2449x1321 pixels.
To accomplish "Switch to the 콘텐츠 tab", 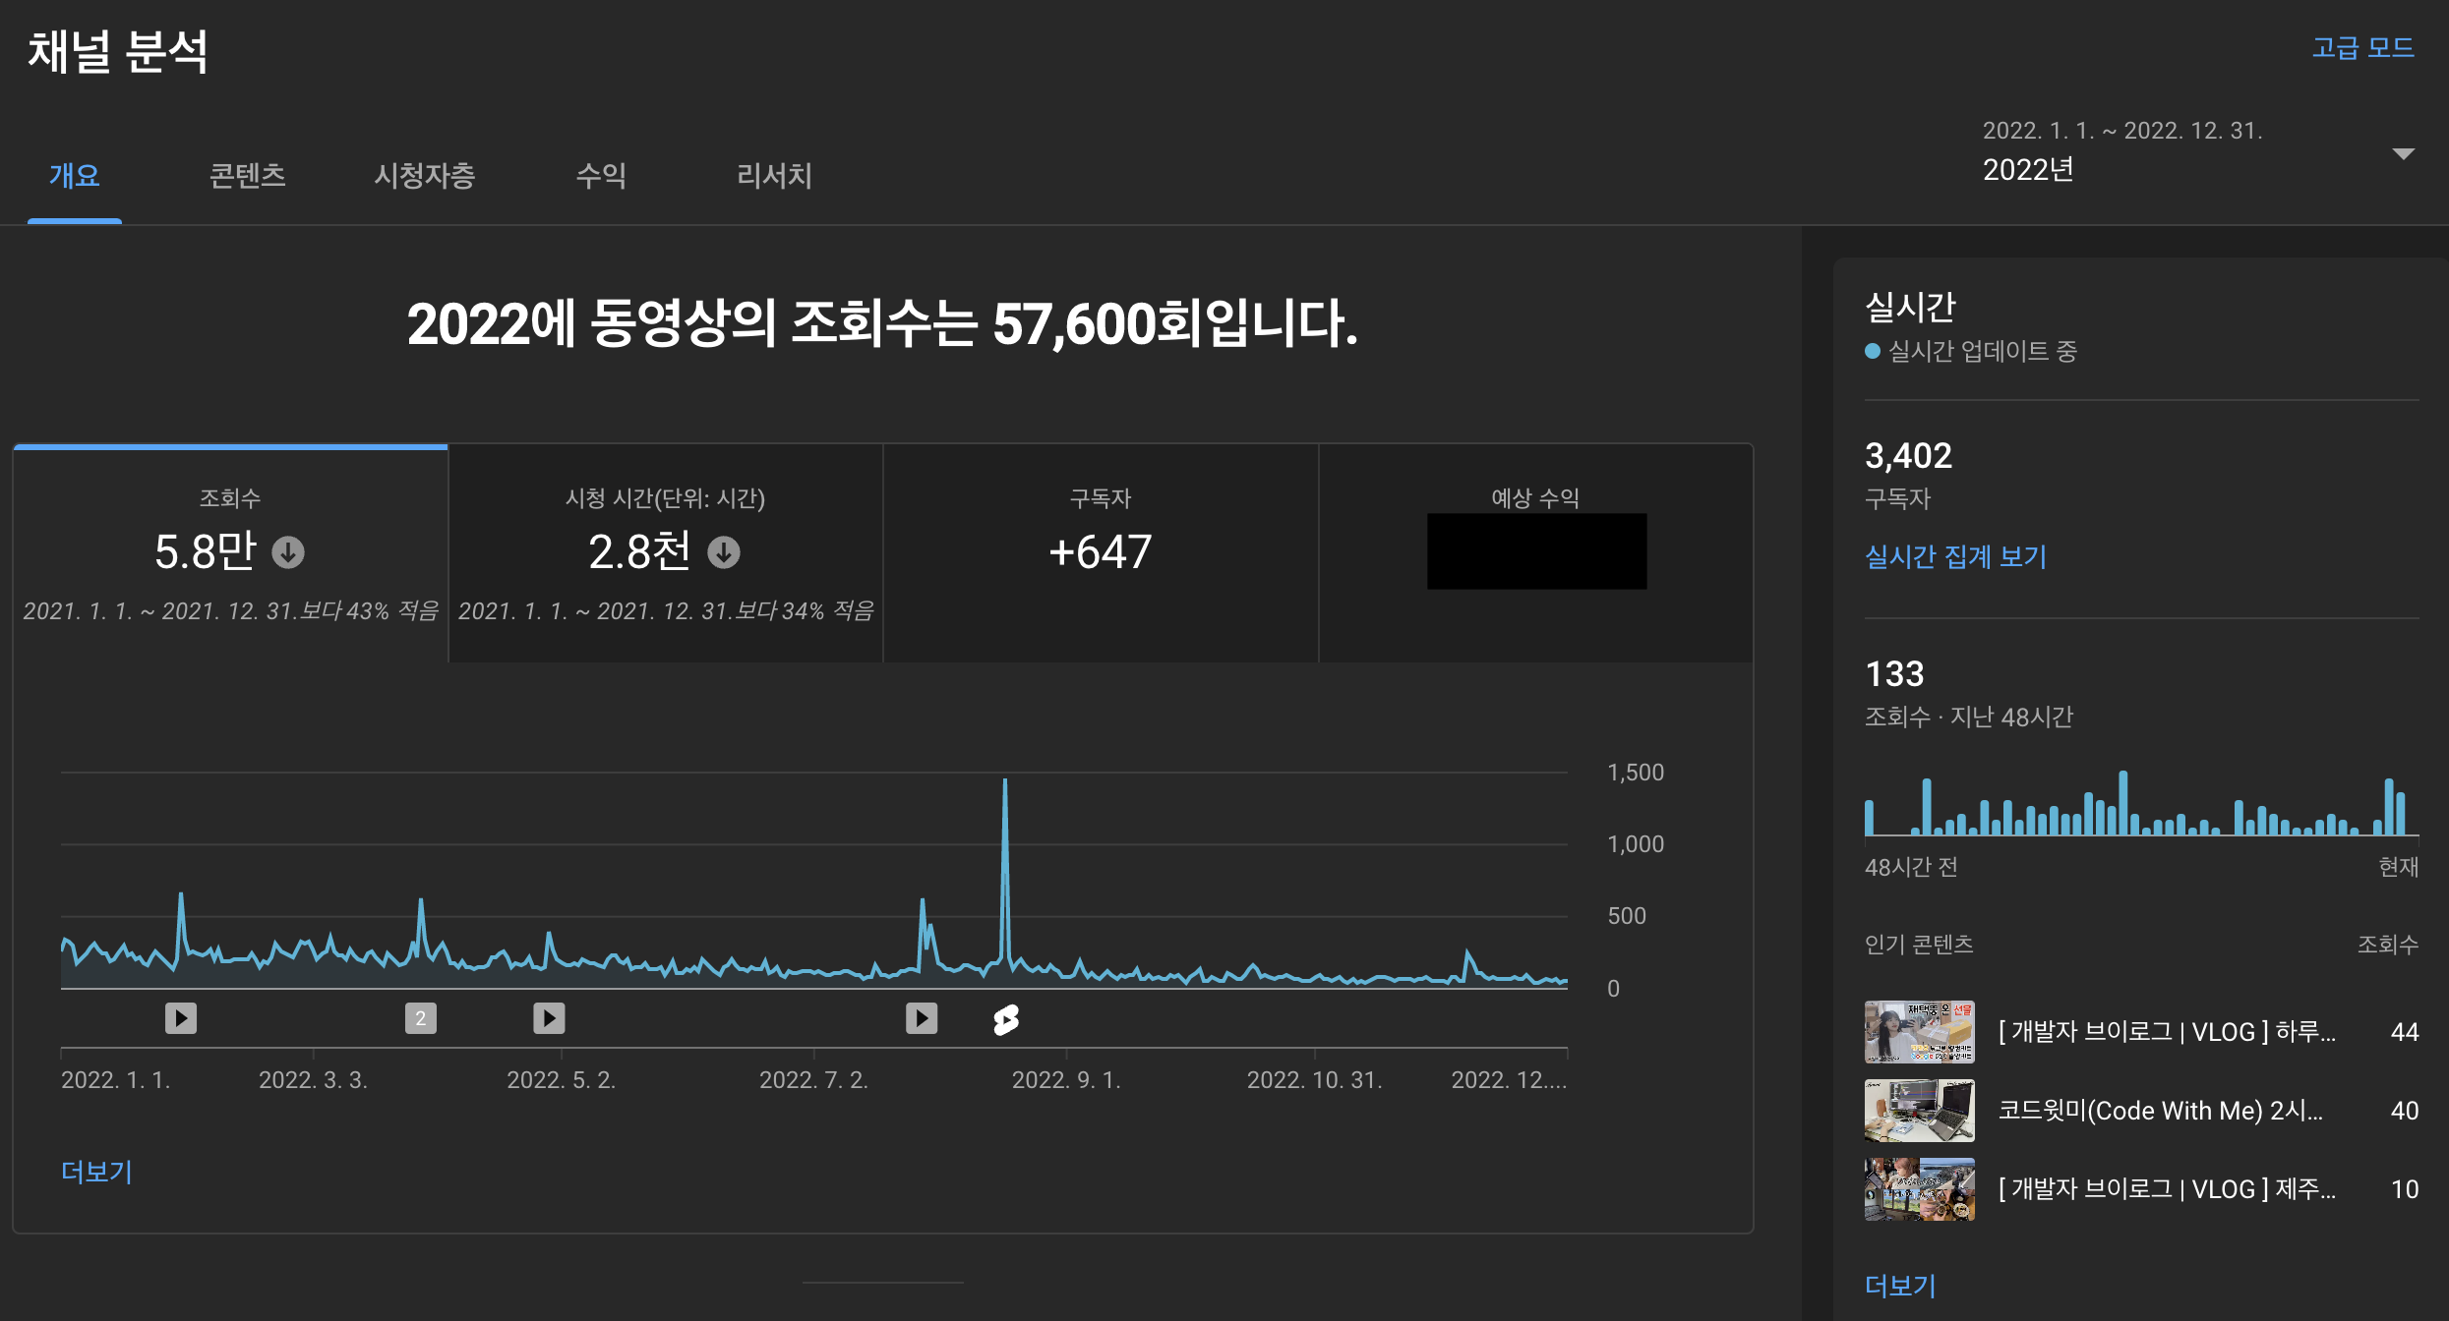I will point(247,176).
